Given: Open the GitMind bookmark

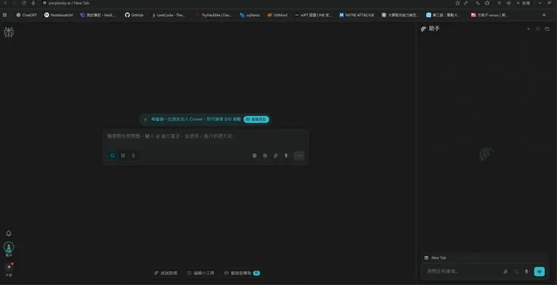Looking at the screenshot, I should (277, 15).
